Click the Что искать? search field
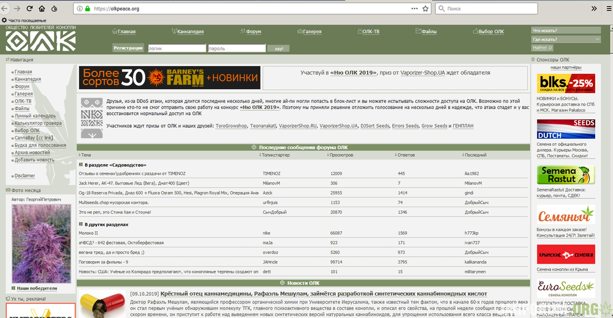Screen dimensions: 613x318 click(566, 31)
